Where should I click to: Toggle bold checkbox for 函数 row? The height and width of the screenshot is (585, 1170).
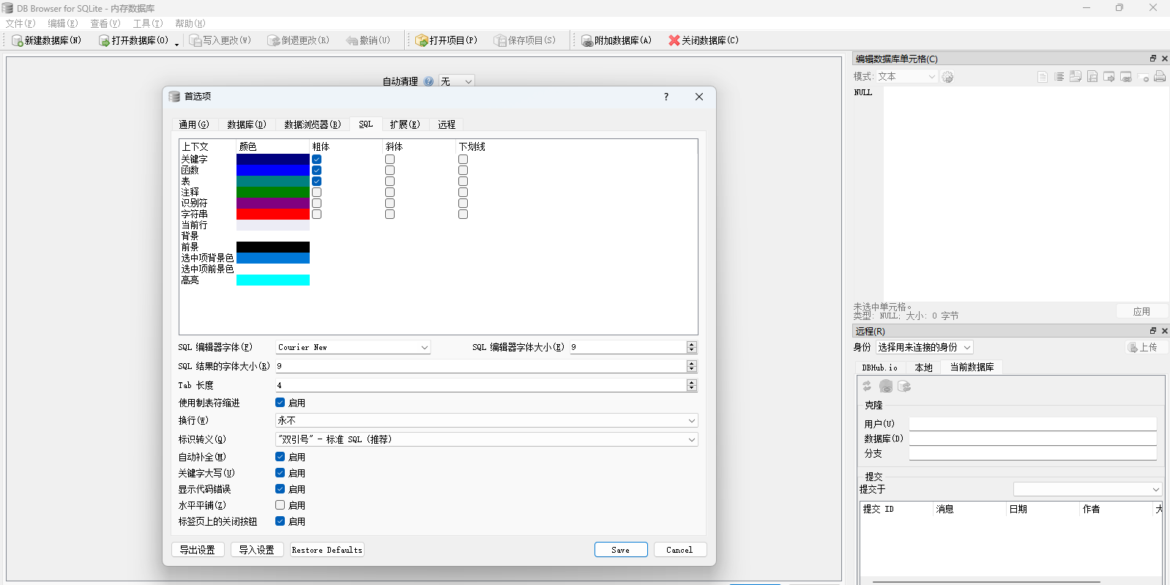click(317, 170)
